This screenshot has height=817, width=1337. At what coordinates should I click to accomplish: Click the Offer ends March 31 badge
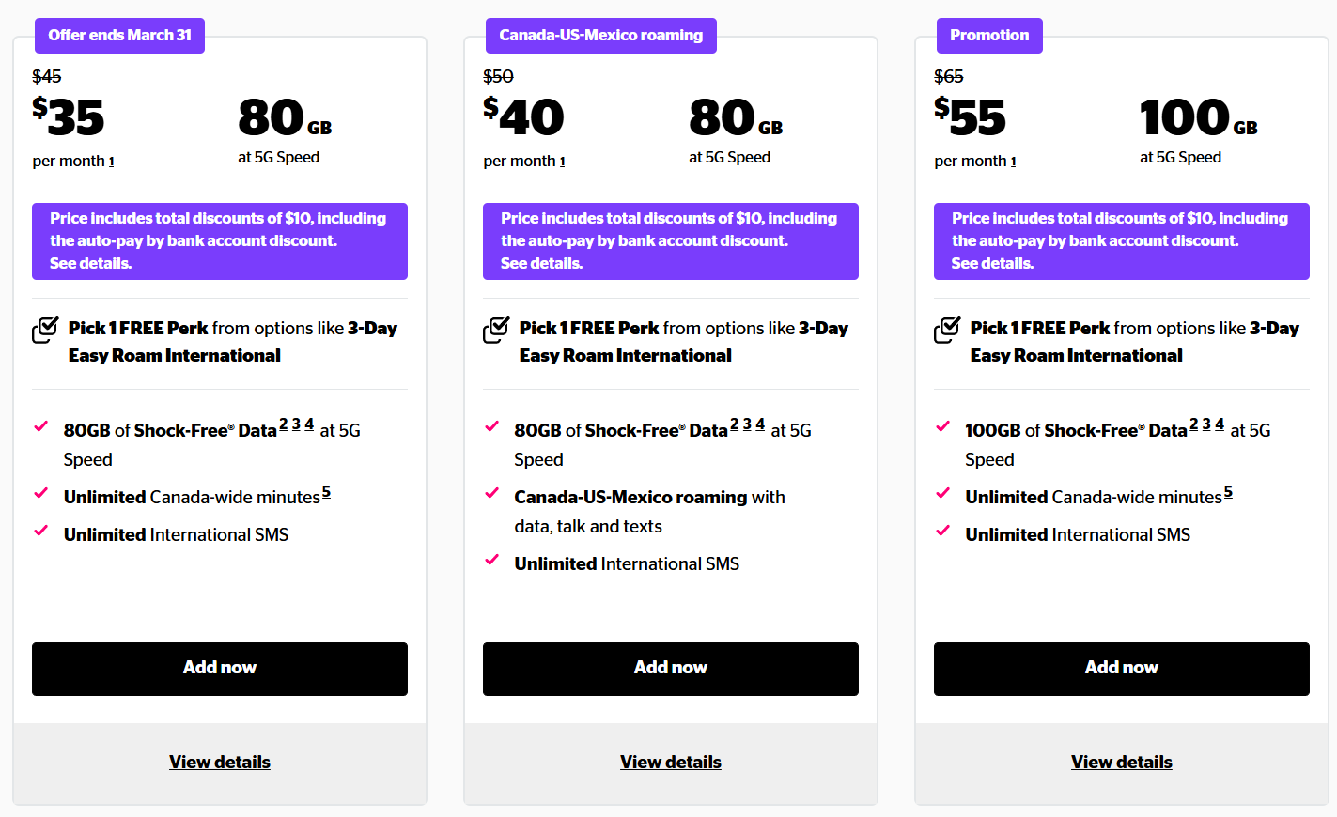pos(120,36)
